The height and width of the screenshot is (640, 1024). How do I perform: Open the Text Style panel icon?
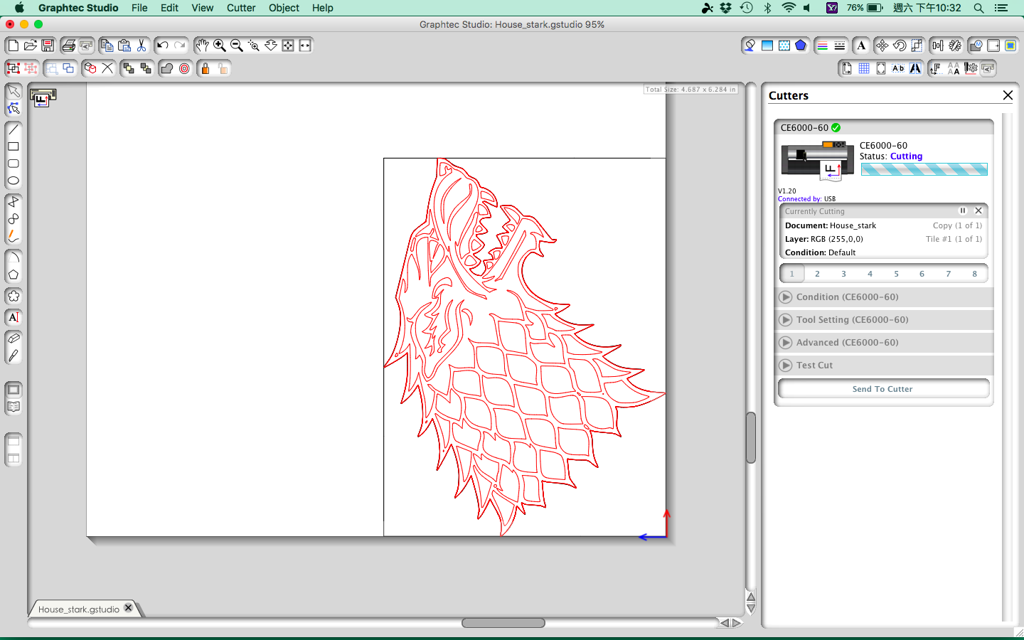click(861, 46)
